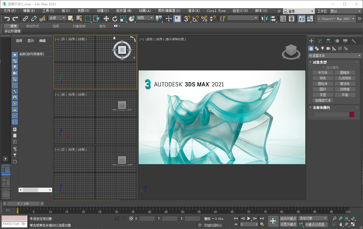Open Select by Name list icon
The image size is (363, 229).
tap(79, 18)
